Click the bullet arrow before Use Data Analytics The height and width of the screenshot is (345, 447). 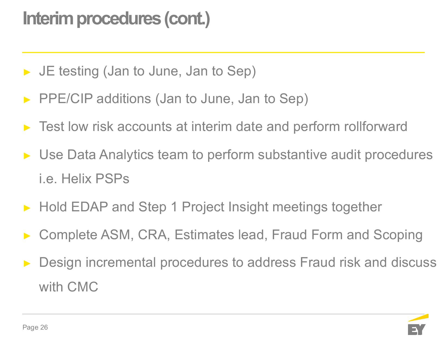[27, 156]
